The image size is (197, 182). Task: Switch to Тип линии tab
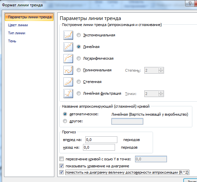(x=17, y=33)
